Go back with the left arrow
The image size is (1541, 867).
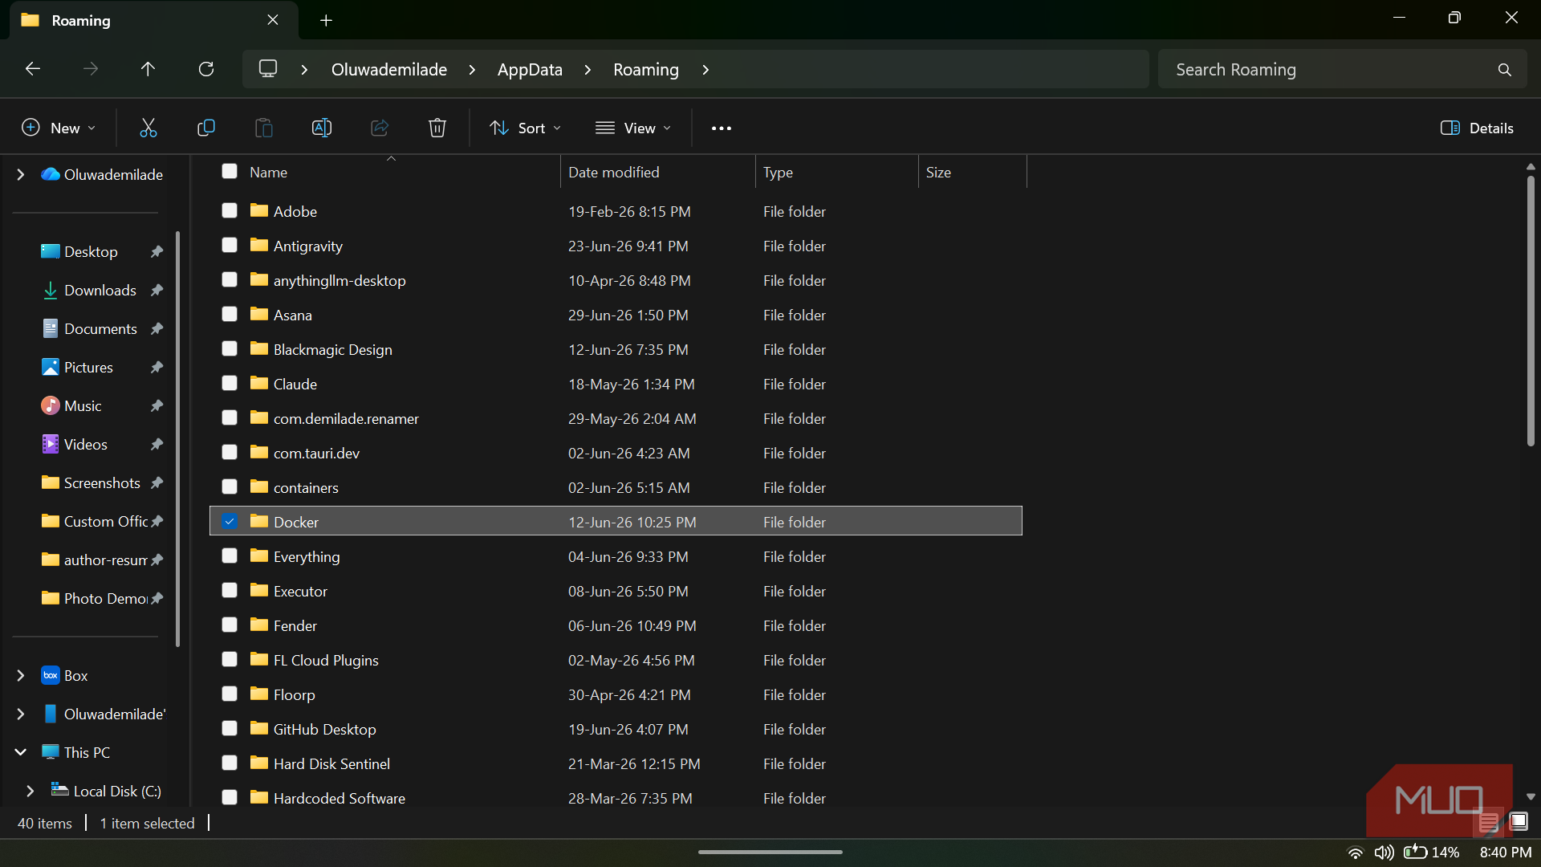point(33,69)
